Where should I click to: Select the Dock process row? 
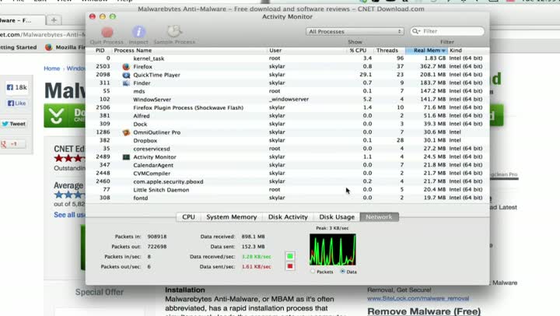[x=288, y=124]
